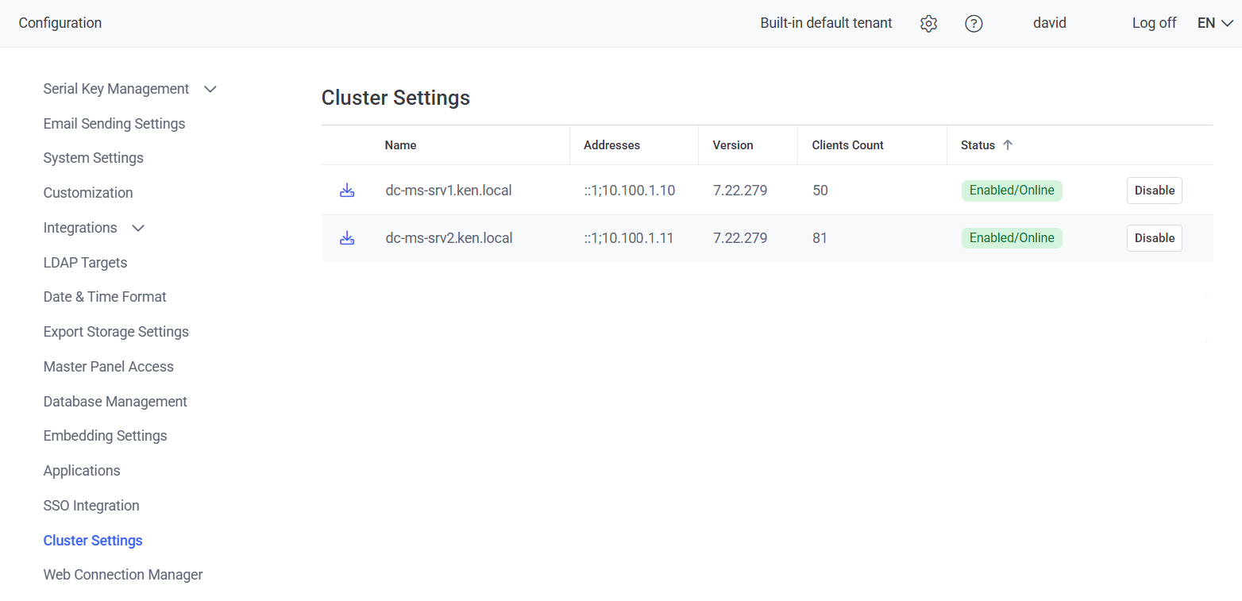
Task: Open the EN language dropdown
Action: click(1214, 23)
